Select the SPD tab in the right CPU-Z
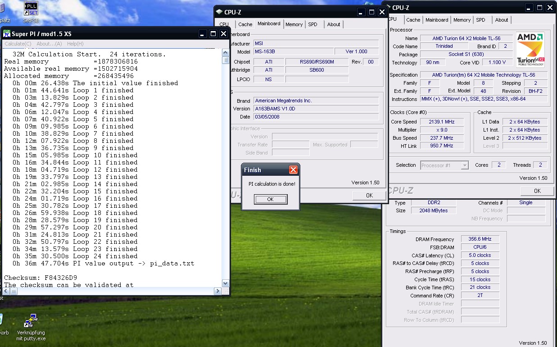The width and height of the screenshot is (557, 347). pyautogui.click(x=481, y=20)
